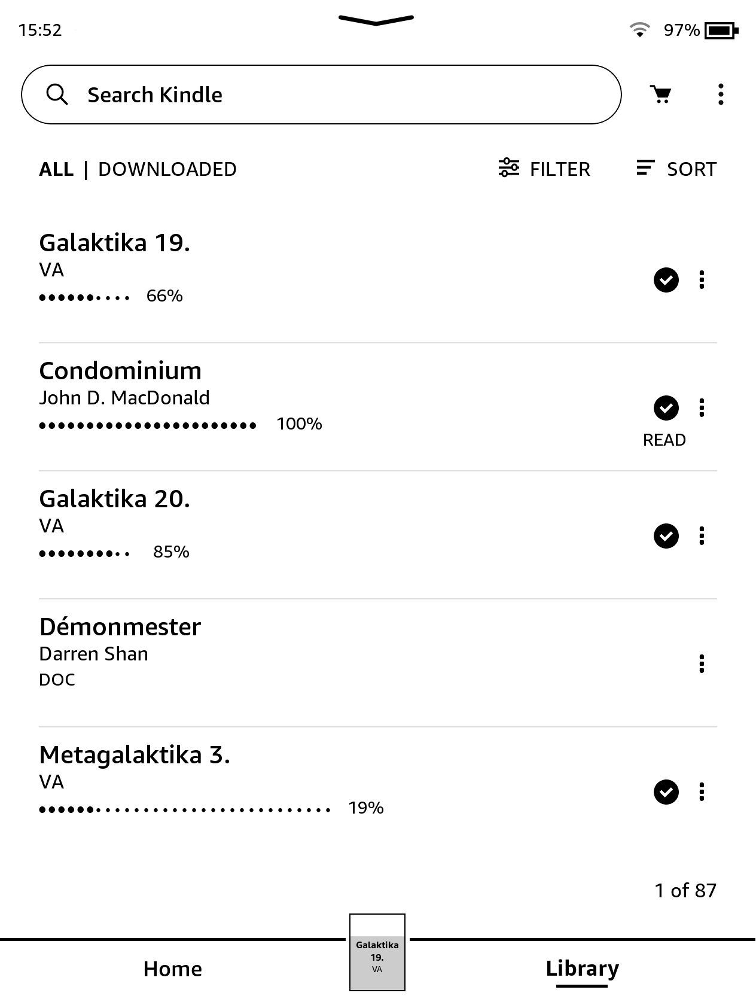
Task: Open the Sort options
Action: [676, 169]
